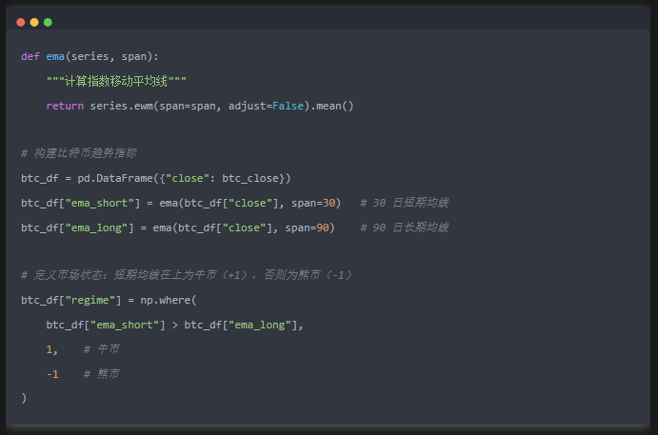Click the number 90 in span=90
This screenshot has height=435, width=658.
pyautogui.click(x=323, y=227)
